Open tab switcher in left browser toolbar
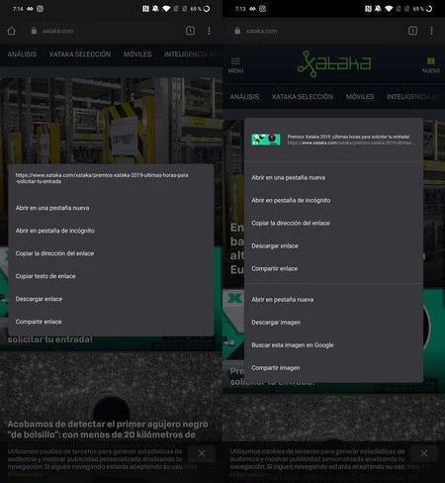This screenshot has height=483, width=445. pos(190,31)
